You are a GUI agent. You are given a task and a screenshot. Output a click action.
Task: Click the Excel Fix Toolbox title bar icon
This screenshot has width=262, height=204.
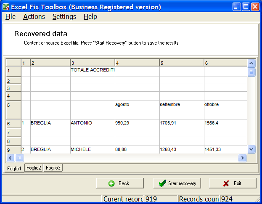pos(6,7)
